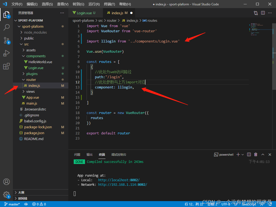Split the terminal panel
Screen dimensions: 276x207
tap(249, 154)
